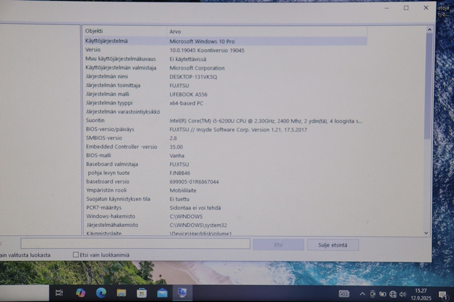Click the Etsi search button
Screen dimensions: 454x302
click(x=278, y=245)
